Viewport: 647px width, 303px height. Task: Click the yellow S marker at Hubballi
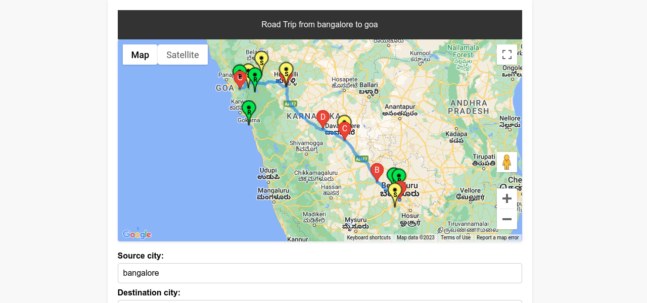click(286, 71)
